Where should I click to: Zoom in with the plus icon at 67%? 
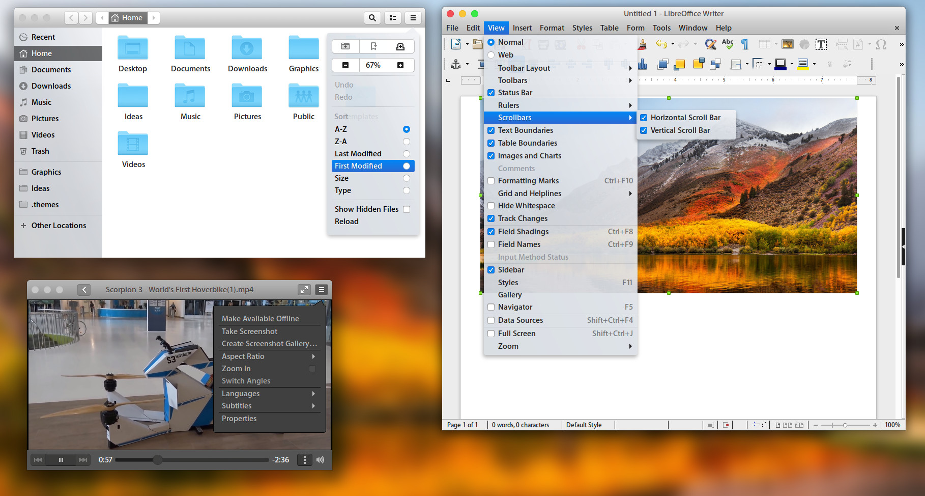coord(400,65)
